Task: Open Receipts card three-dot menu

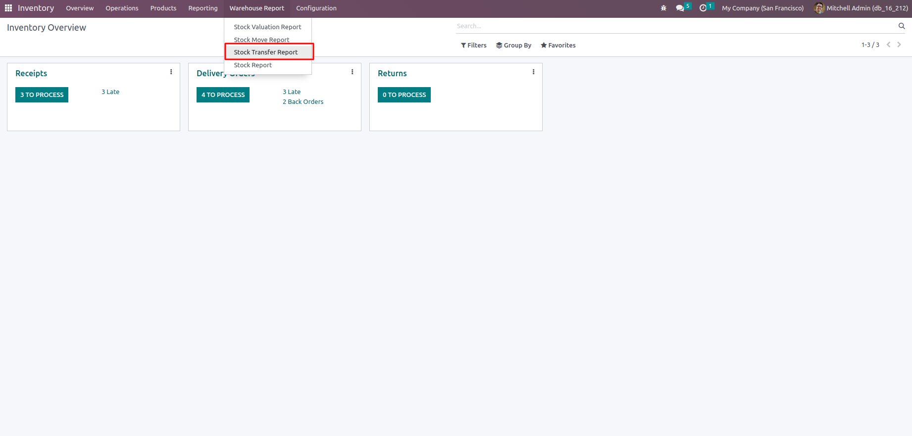Action: tap(171, 72)
